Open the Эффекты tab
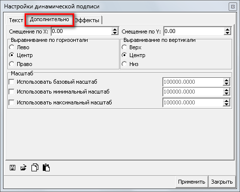The image size is (240, 192). pos(88,20)
